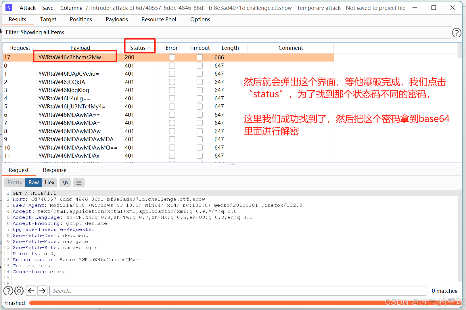Click the \n non-printable characters icon

pos(65,182)
